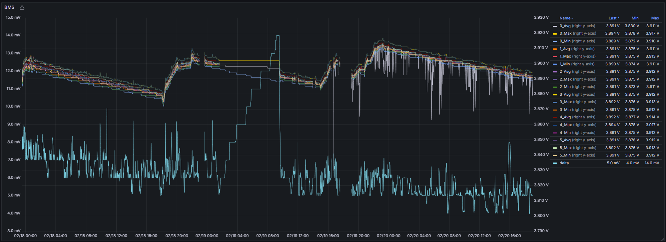Click the warning triangle icon beside BMS

[22, 7]
